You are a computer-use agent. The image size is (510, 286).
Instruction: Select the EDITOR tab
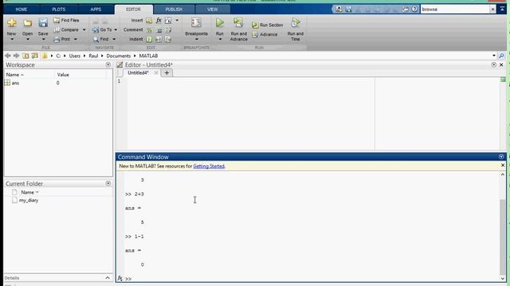pos(133,10)
